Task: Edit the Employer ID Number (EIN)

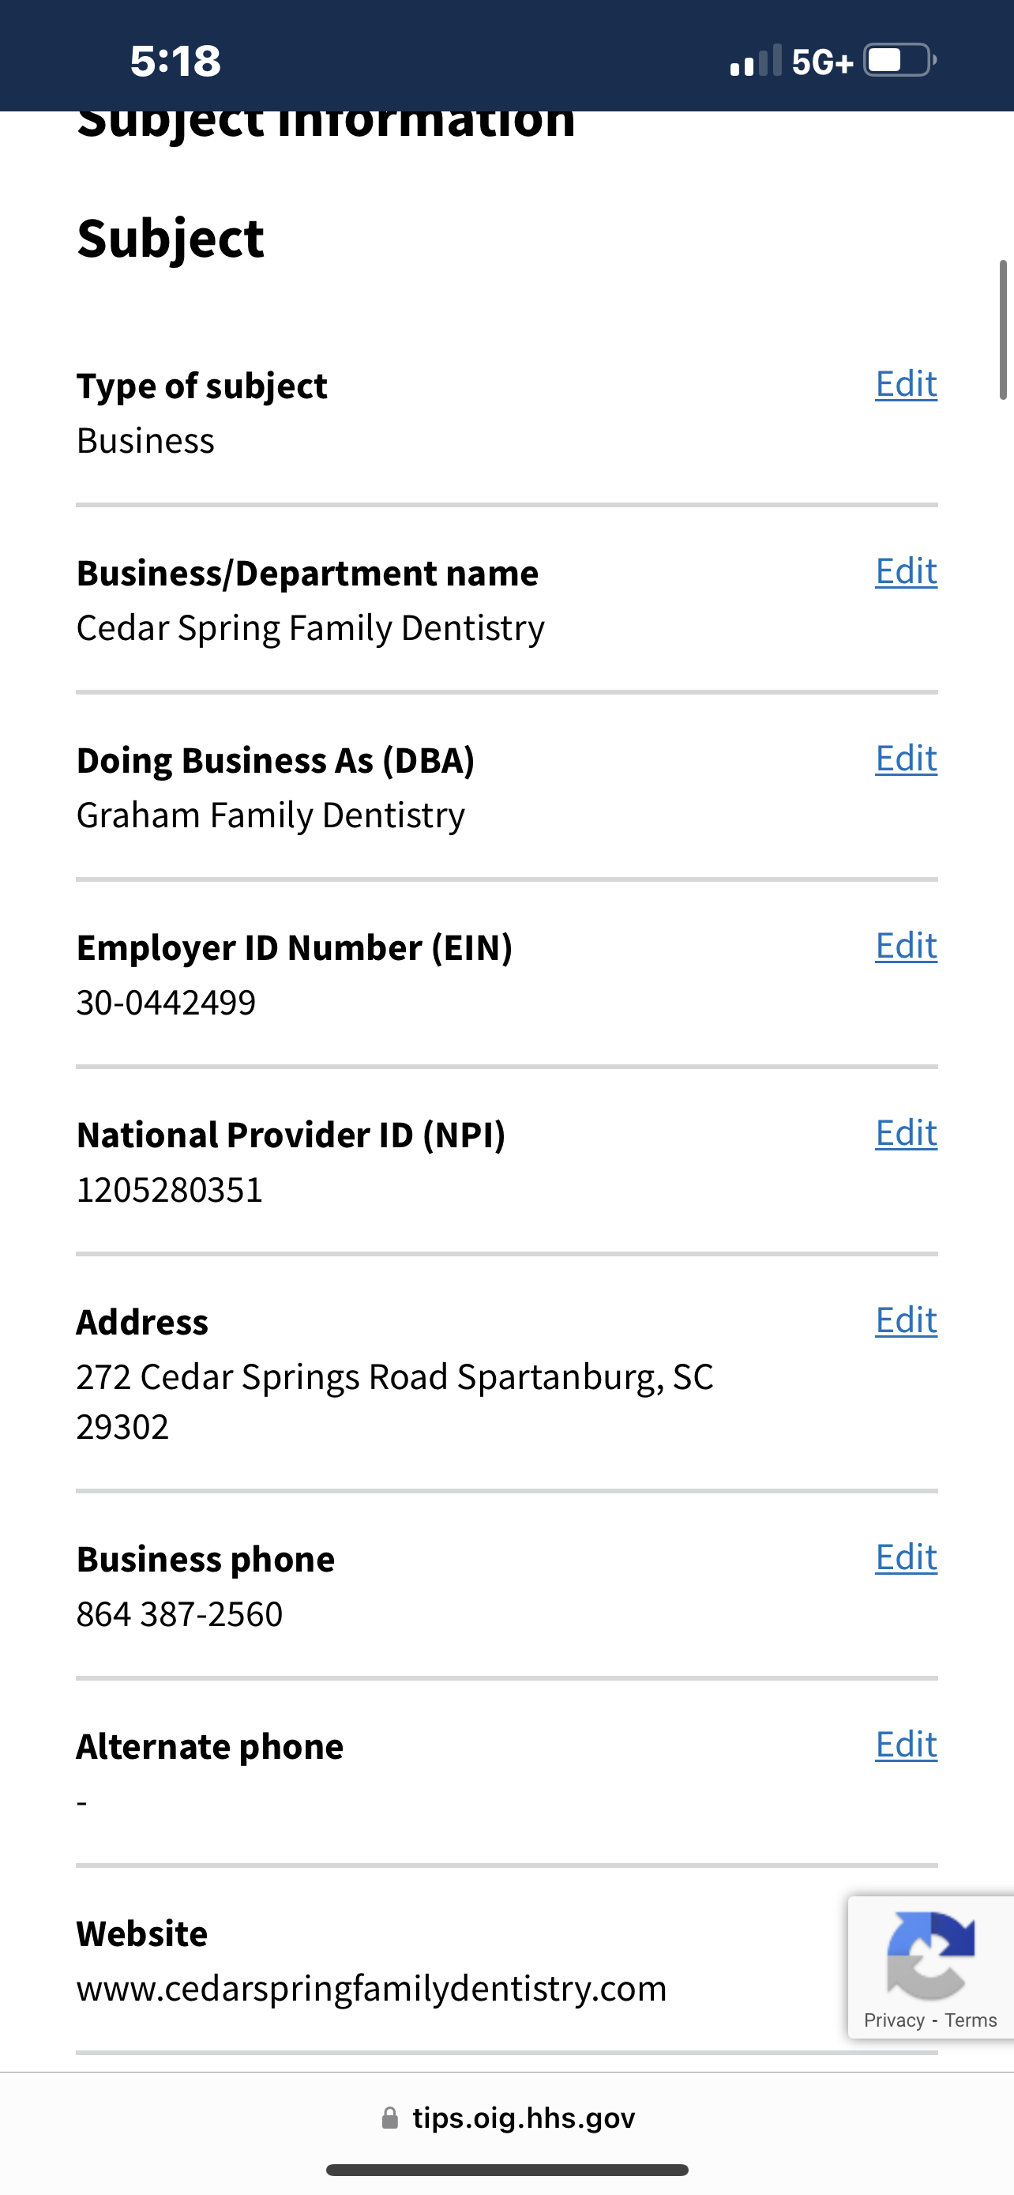Action: pos(906,947)
